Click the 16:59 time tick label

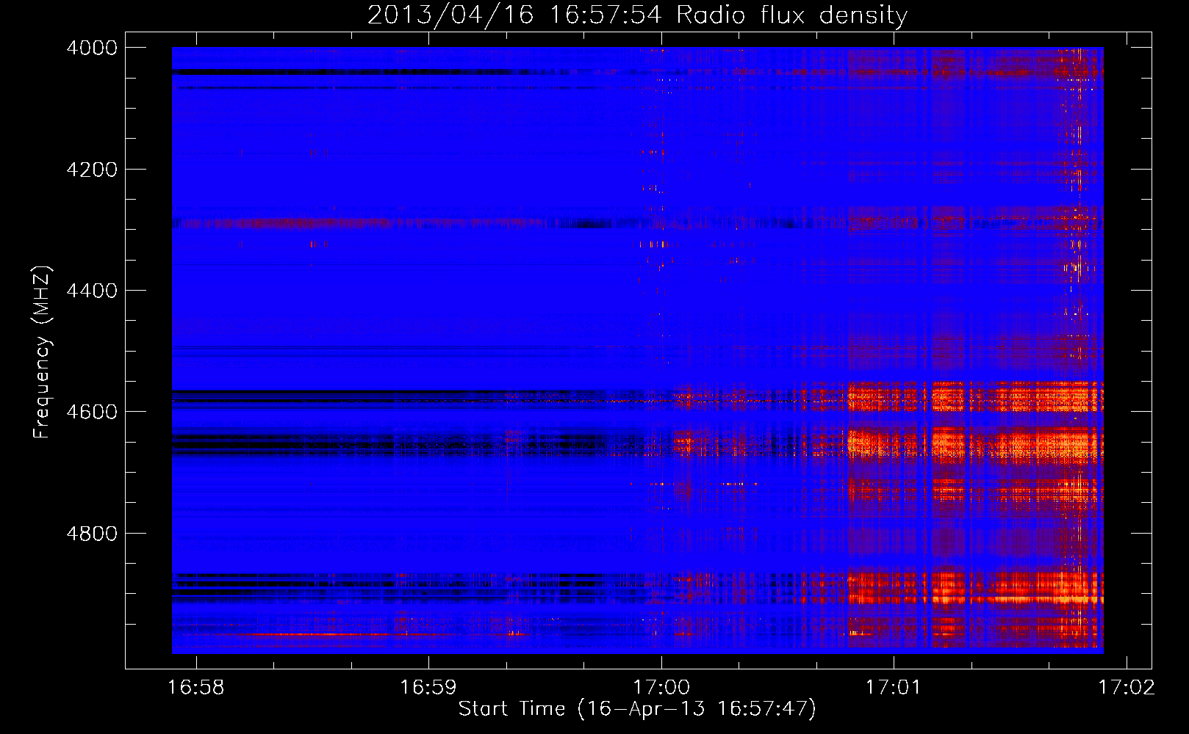[428, 688]
